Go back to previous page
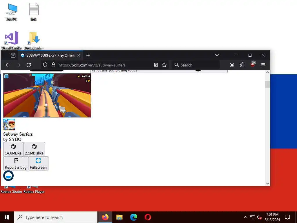This screenshot has height=223, width=297. pos(8,65)
